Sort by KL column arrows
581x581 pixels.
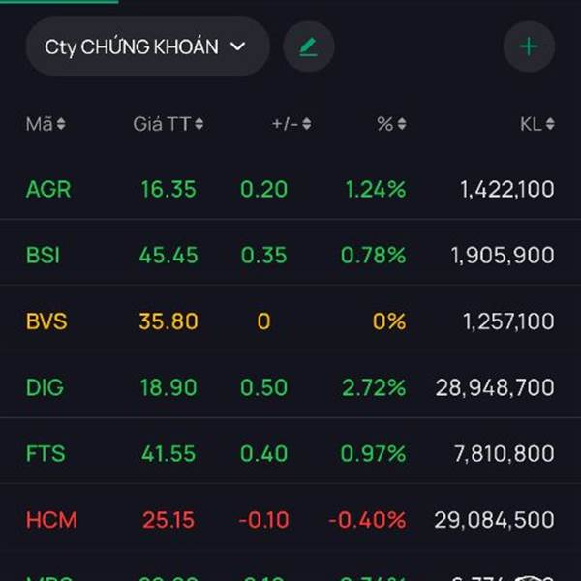click(550, 124)
